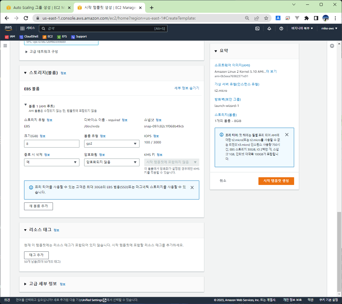Close the 시작 템플릿 생성 tab
The image size is (342, 304).
tap(140, 8)
